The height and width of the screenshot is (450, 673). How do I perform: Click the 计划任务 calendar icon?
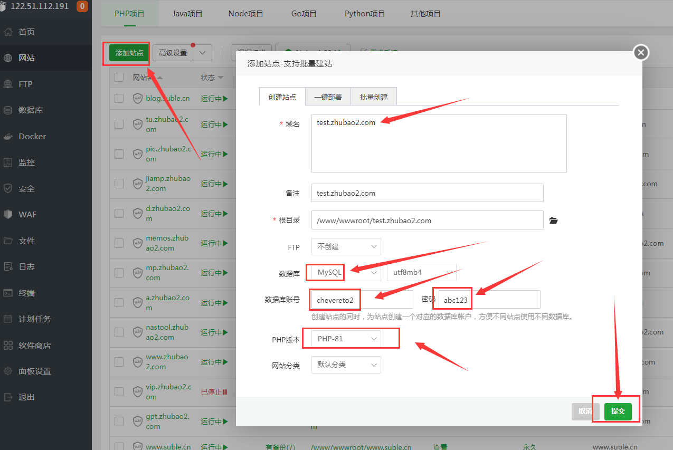pyautogui.click(x=8, y=319)
